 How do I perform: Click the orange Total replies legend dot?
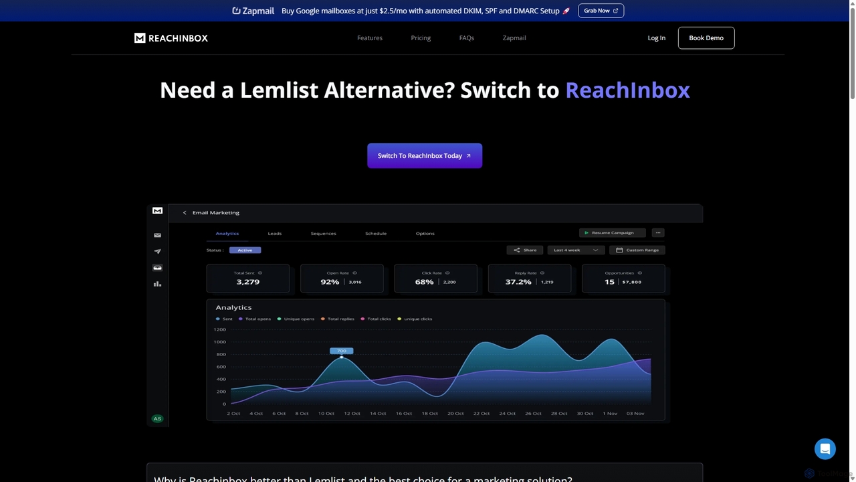pos(323,319)
